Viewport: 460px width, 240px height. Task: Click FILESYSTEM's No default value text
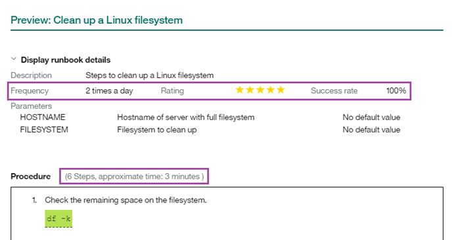tap(371, 130)
